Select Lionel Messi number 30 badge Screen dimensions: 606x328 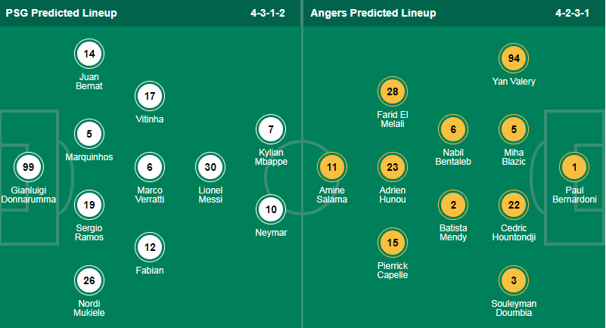point(210,167)
